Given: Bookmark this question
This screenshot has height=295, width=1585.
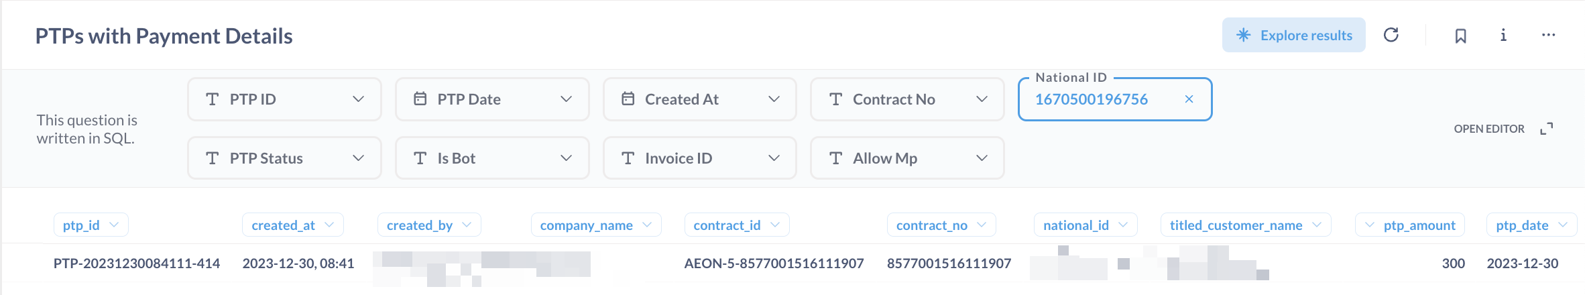Looking at the screenshot, I should coord(1460,36).
